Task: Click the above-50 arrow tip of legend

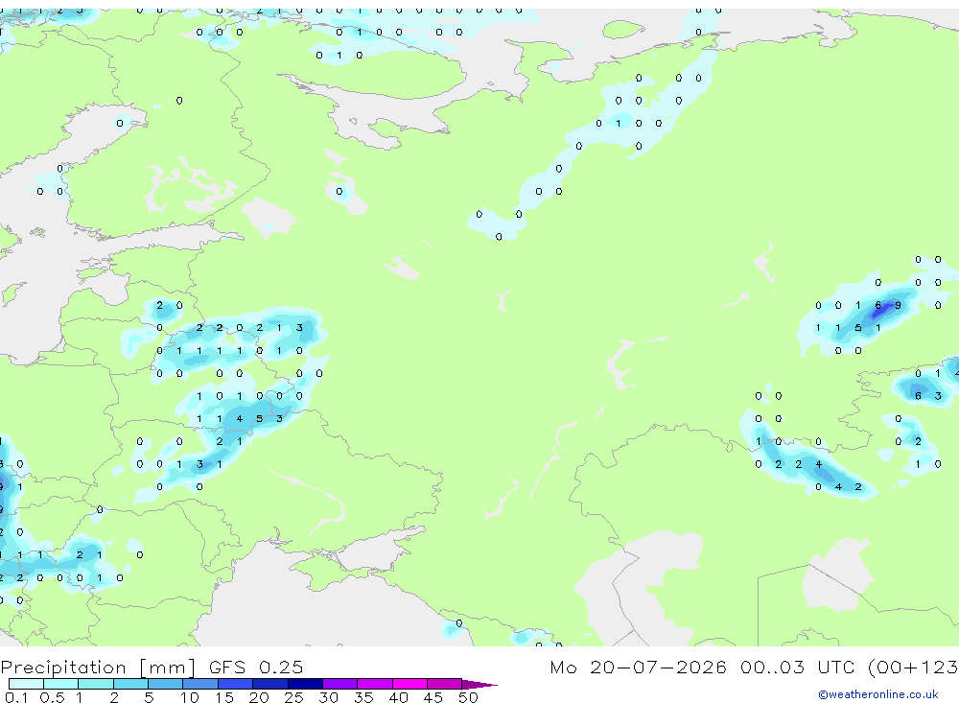Action: (x=479, y=685)
